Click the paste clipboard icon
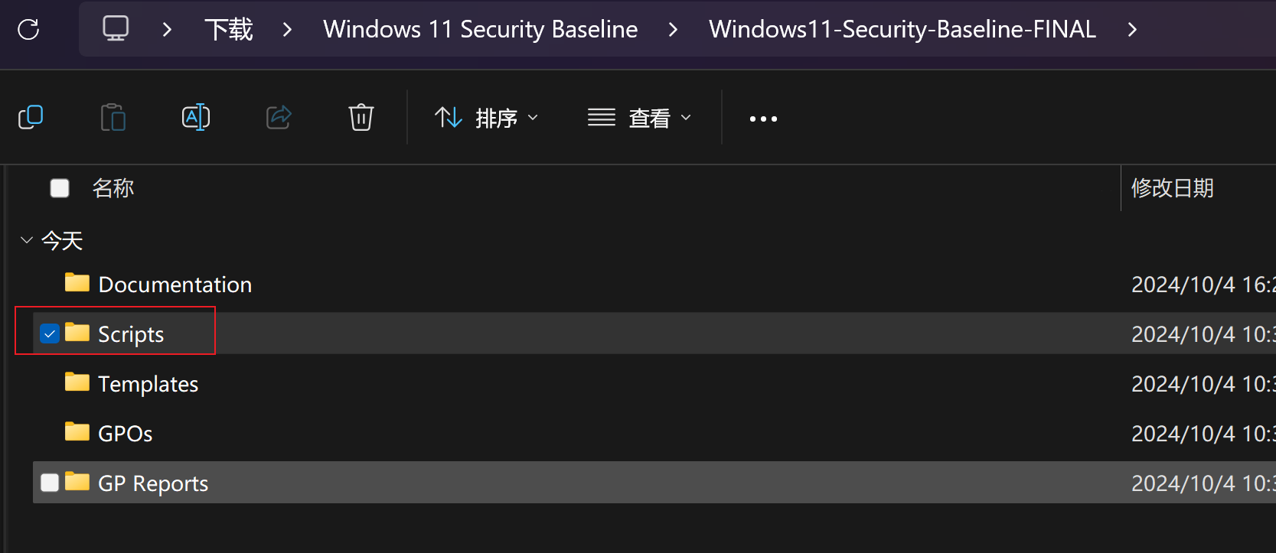 (113, 118)
